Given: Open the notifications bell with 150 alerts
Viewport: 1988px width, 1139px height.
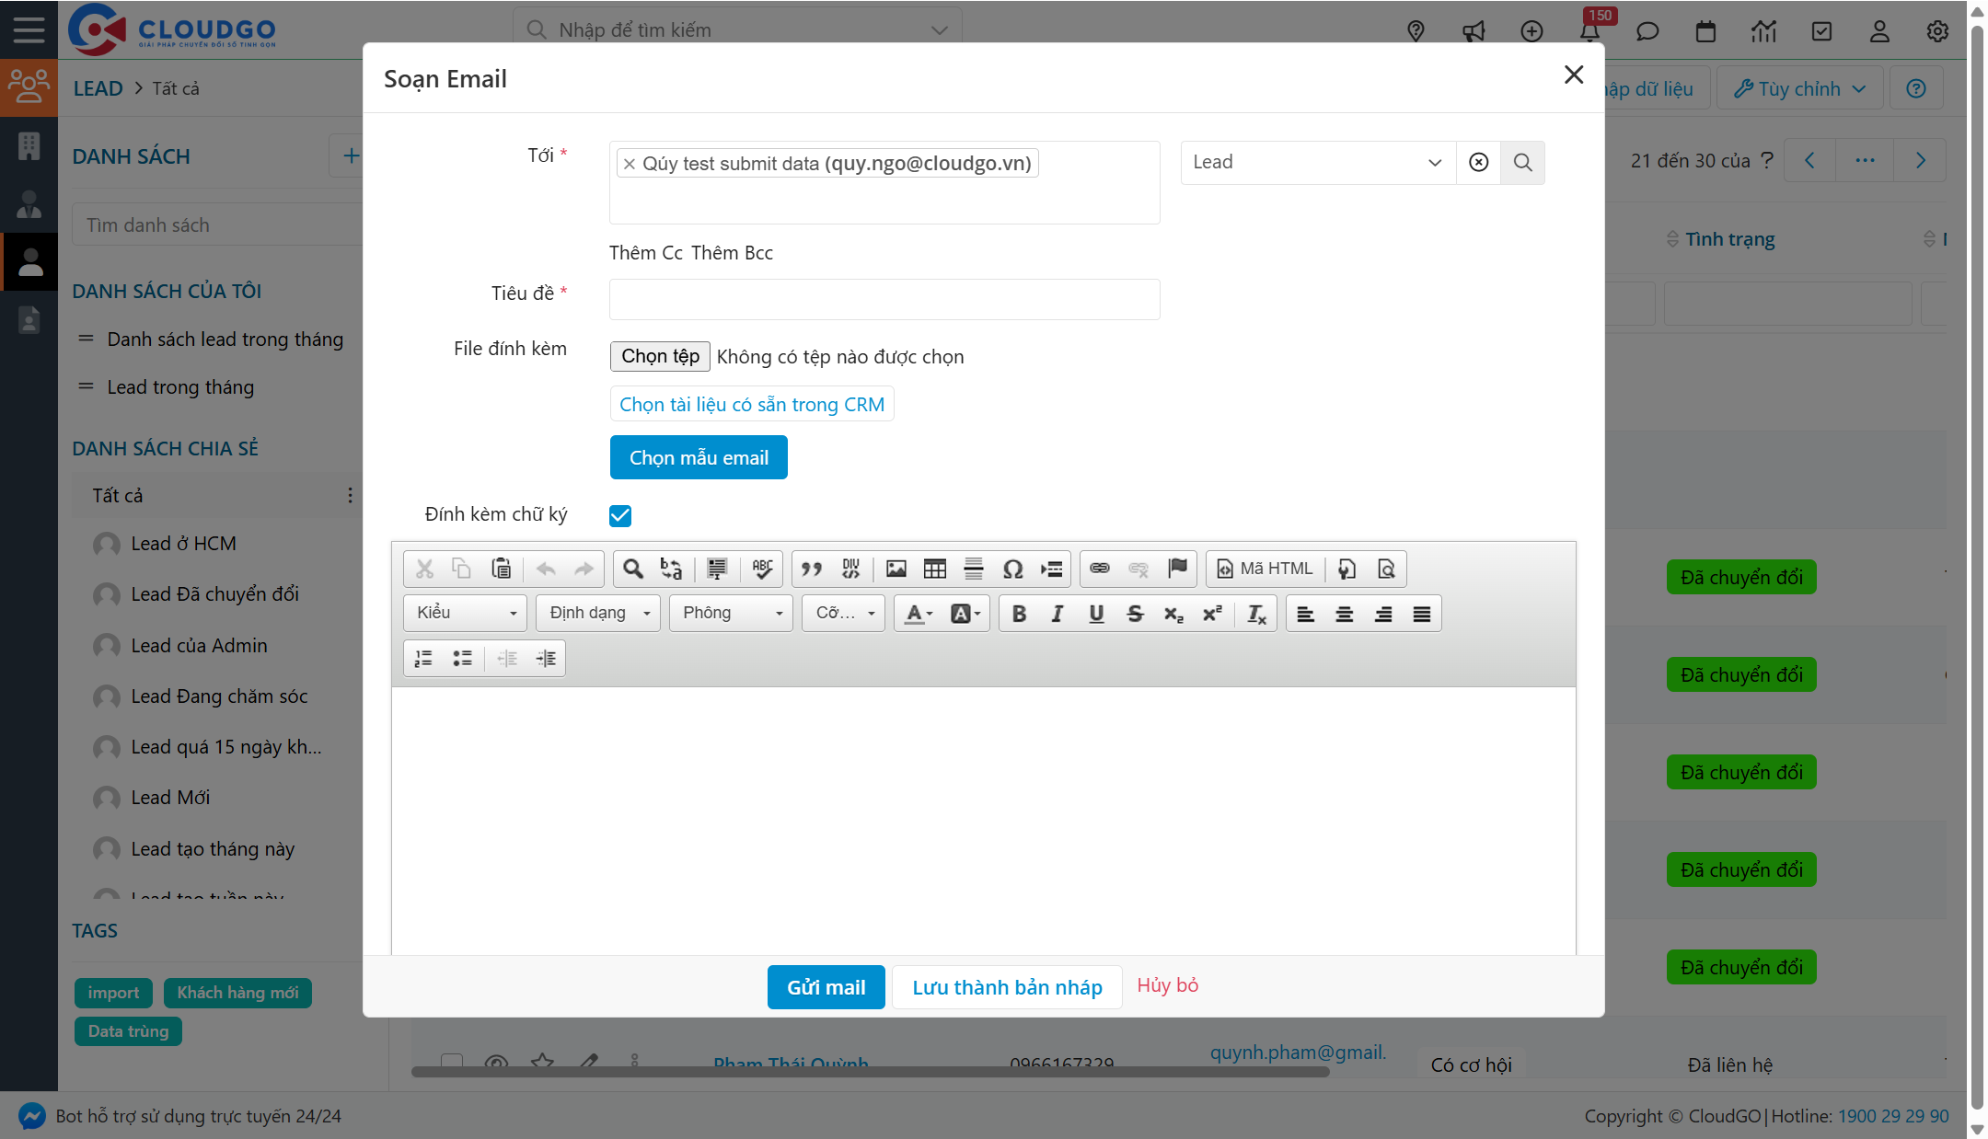Looking at the screenshot, I should coord(1589,30).
